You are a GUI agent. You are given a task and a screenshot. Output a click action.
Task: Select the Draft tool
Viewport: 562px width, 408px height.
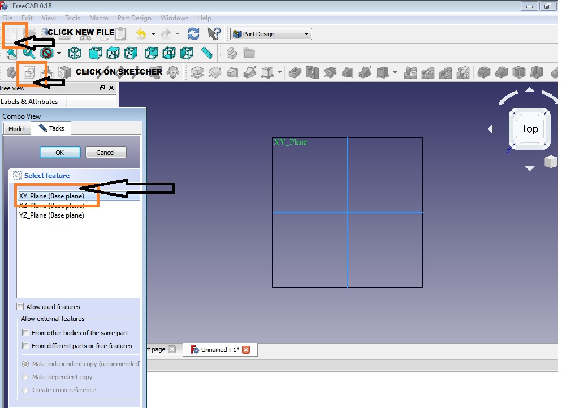[519, 73]
